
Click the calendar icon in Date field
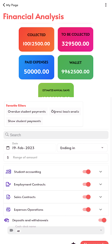tap(8, 148)
